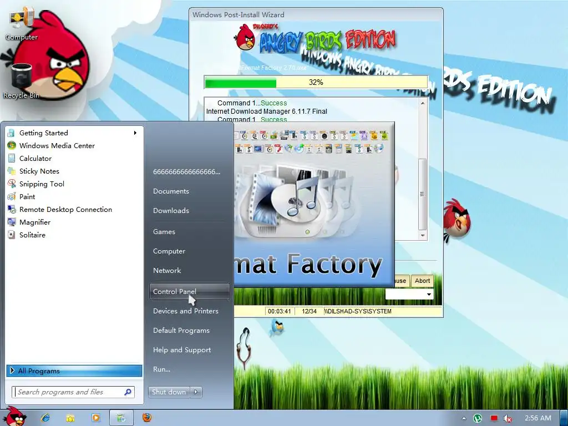Open Windows Explorer folder taskbar icon
The height and width of the screenshot is (426, 568).
70,418
